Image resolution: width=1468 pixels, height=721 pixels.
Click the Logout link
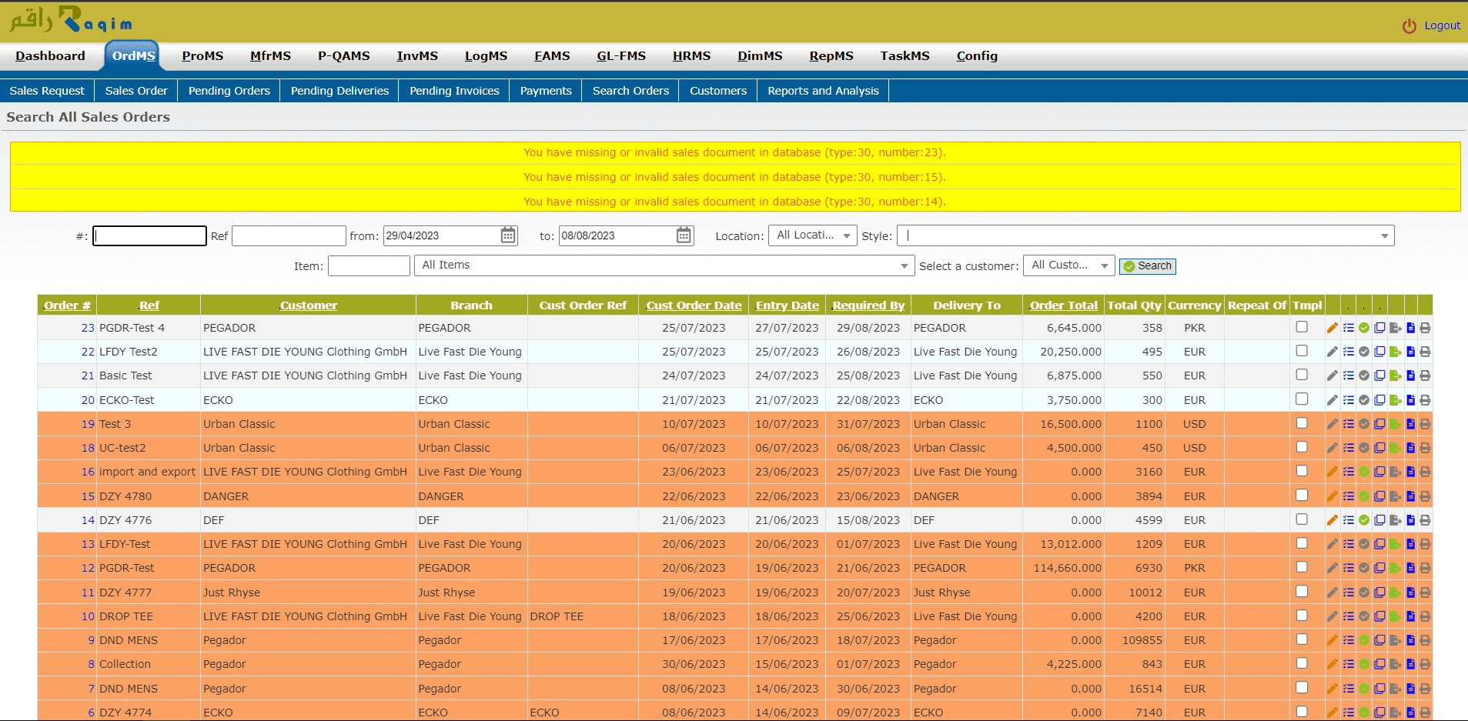point(1442,25)
